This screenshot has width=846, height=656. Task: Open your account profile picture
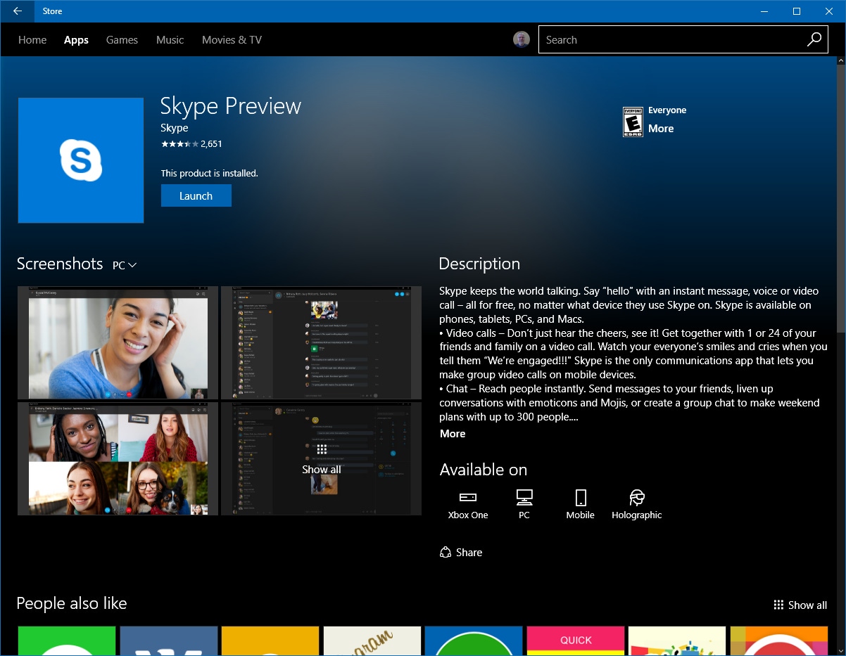[x=521, y=39]
